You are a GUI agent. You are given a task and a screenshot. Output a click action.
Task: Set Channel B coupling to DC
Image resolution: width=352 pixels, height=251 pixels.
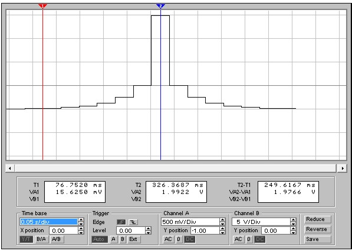pos(260,239)
